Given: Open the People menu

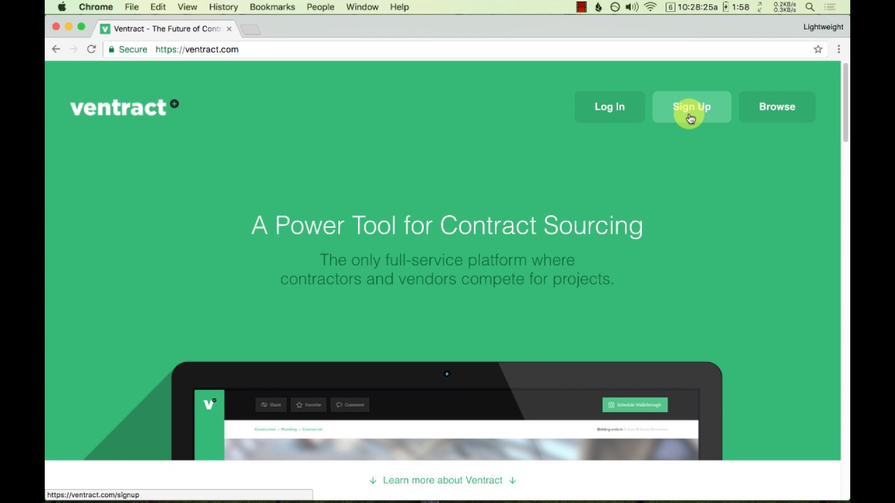Looking at the screenshot, I should [x=320, y=7].
